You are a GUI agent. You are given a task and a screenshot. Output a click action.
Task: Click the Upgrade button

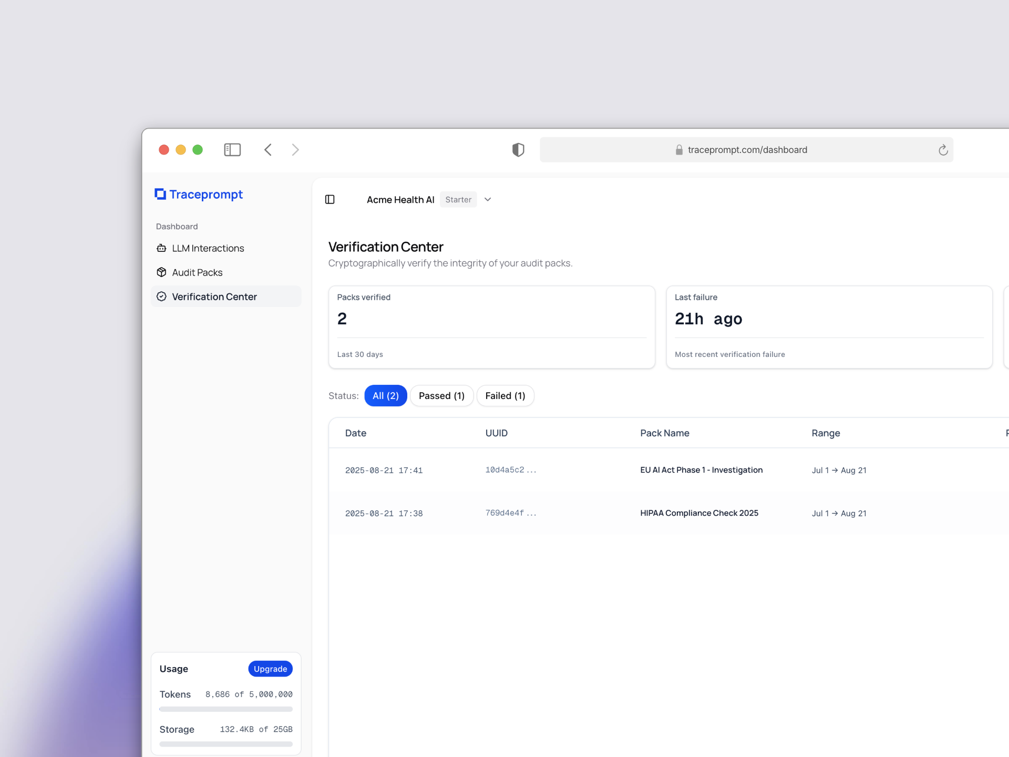[x=270, y=669]
